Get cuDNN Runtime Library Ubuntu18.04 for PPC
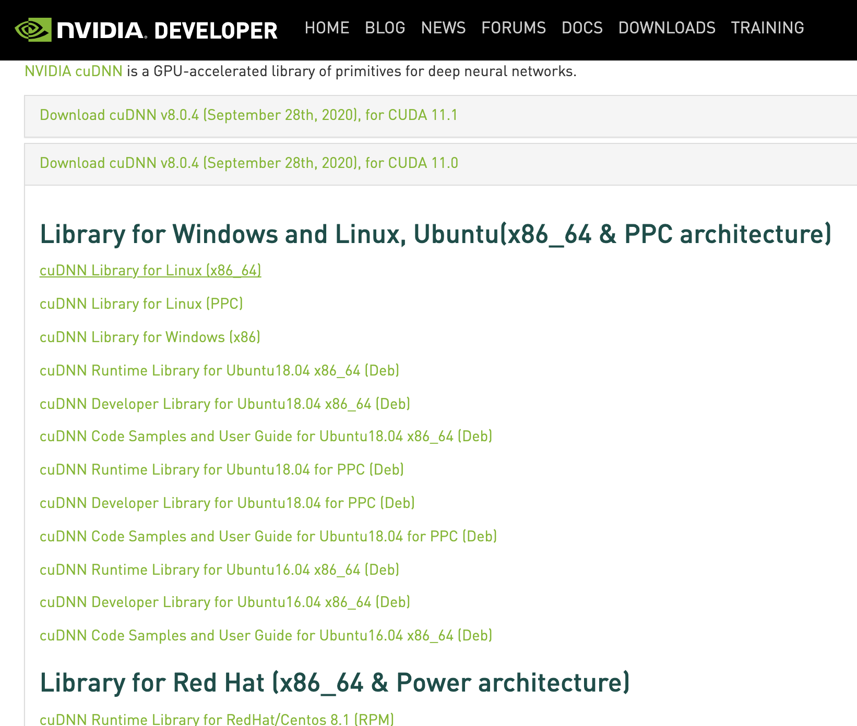This screenshot has width=857, height=726. point(222,469)
